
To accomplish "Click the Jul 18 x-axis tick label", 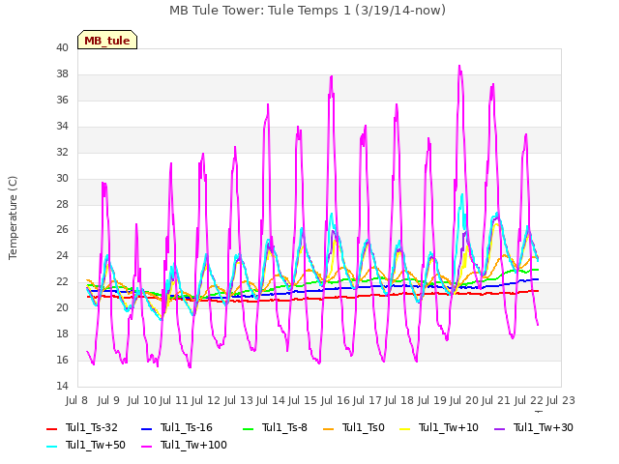I will [399, 400].
